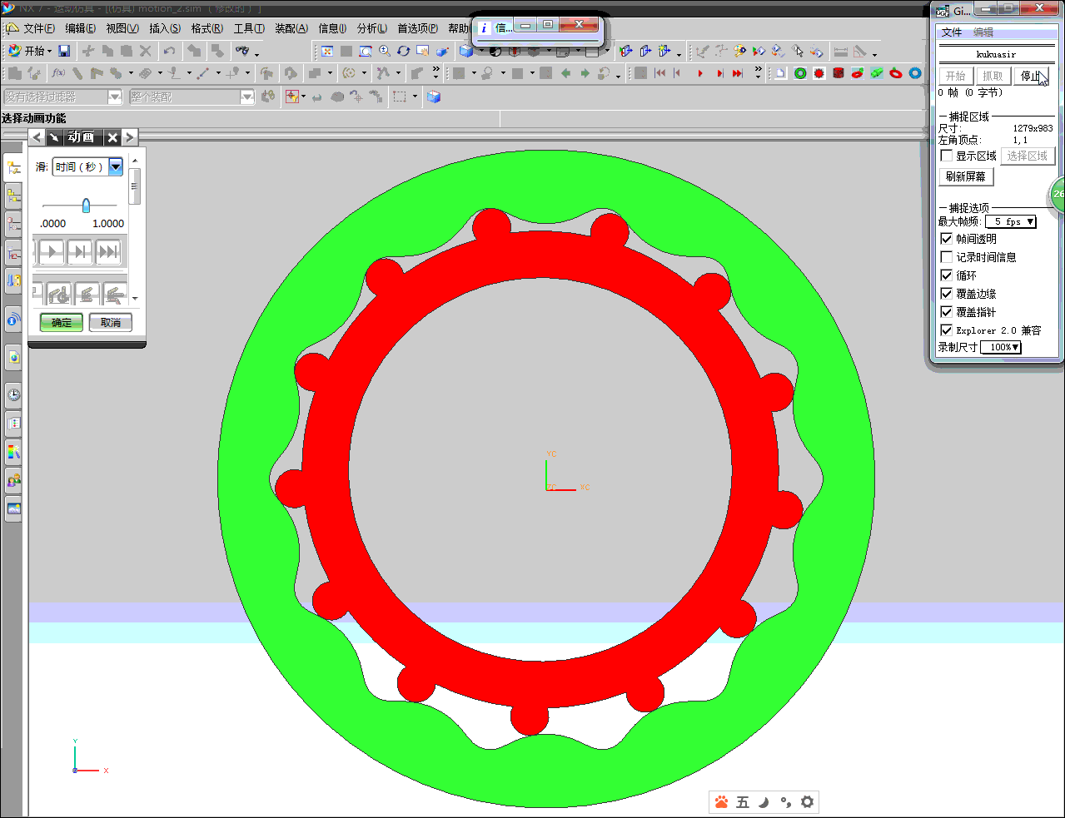The height and width of the screenshot is (818, 1065).
Task: Click the selection filter funnel icon
Action: (x=292, y=97)
